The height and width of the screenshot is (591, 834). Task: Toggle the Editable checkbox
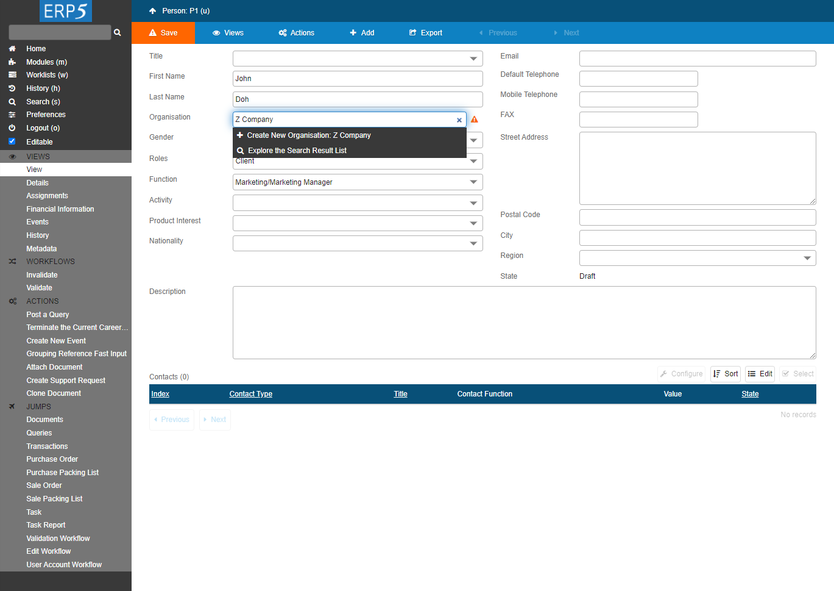coord(12,141)
